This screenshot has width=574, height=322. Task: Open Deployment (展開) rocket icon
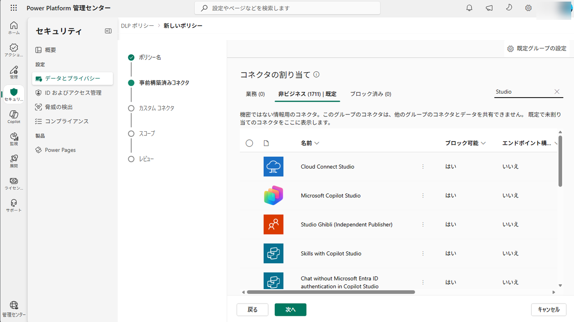coord(14,161)
